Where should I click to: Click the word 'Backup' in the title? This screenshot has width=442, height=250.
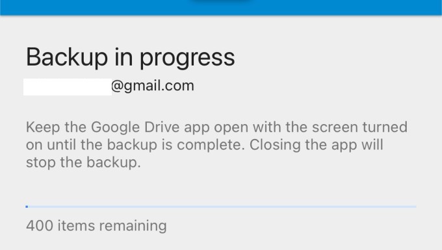(x=67, y=57)
